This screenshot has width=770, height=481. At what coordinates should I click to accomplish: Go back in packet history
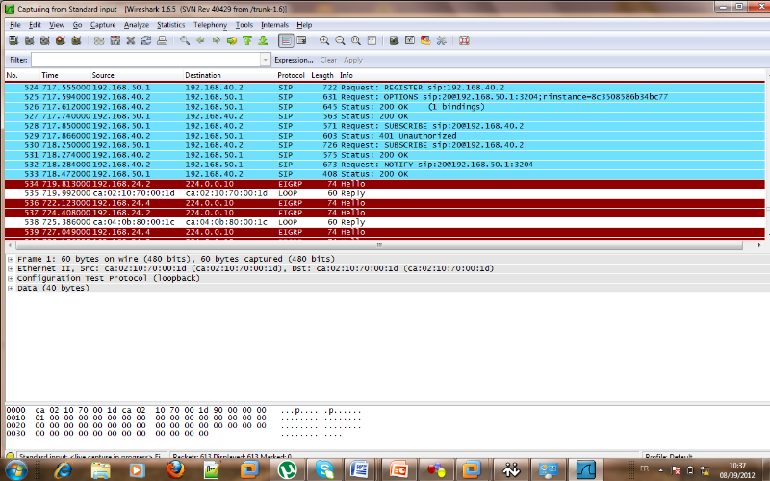(200, 40)
